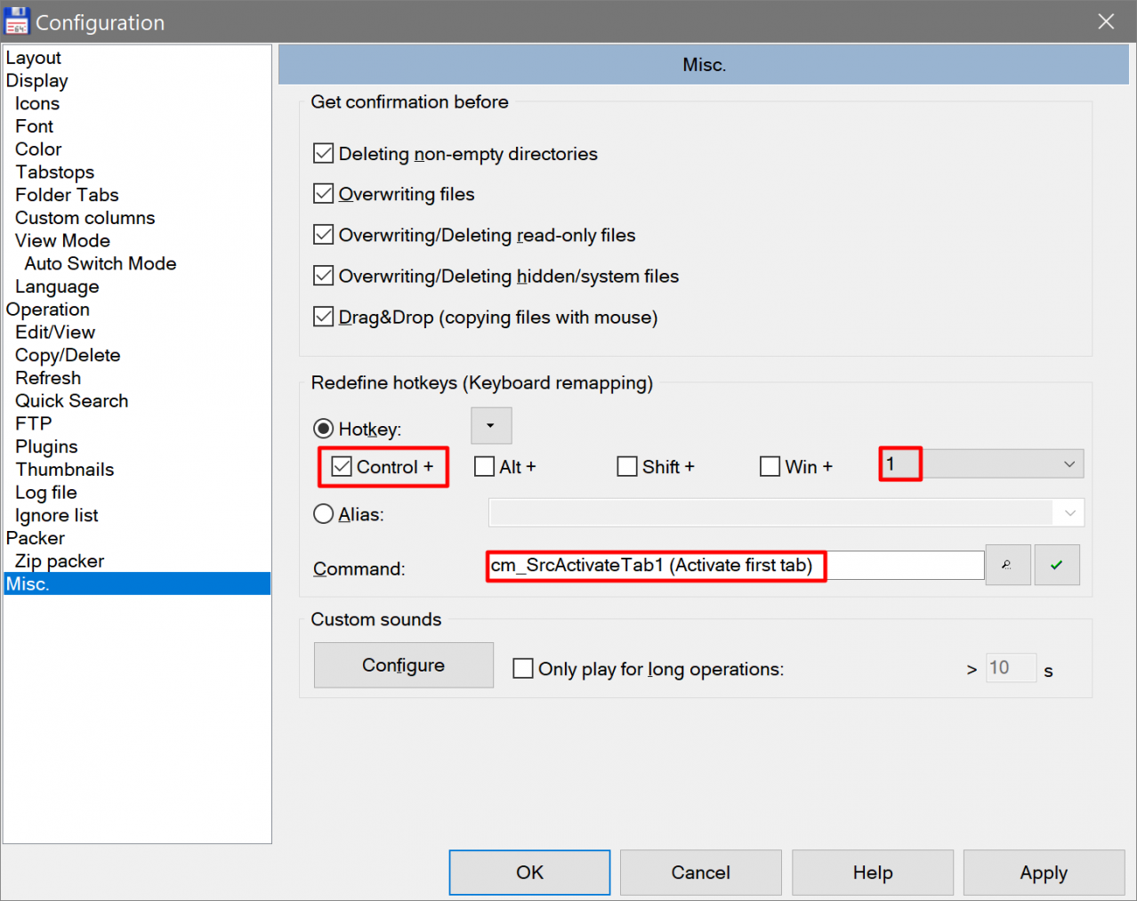Open the Color settings page
The image size is (1137, 901).
(38, 149)
